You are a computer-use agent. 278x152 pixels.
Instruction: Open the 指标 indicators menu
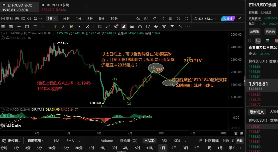coord(7,19)
